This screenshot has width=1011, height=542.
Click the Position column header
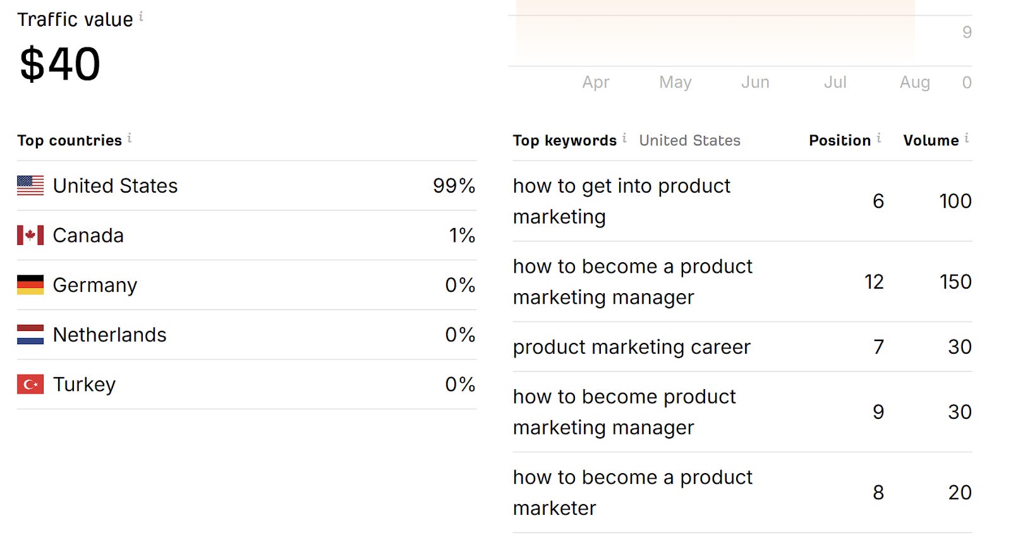[x=839, y=140]
